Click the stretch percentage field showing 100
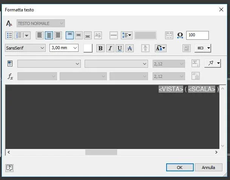The width and height of the screenshot is (230, 180). tap(198, 35)
